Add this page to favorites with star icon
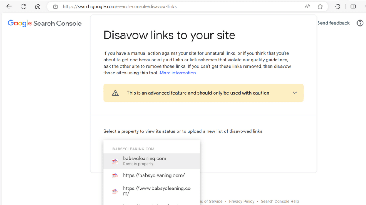Image resolution: width=366 pixels, height=205 pixels. 320,6
